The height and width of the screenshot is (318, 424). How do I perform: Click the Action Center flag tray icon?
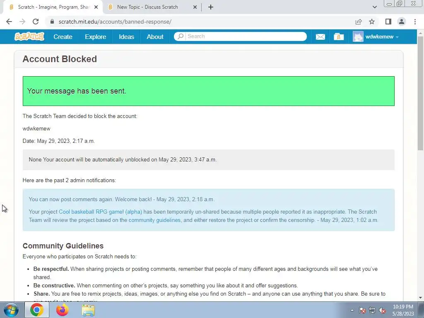[x=362, y=310]
